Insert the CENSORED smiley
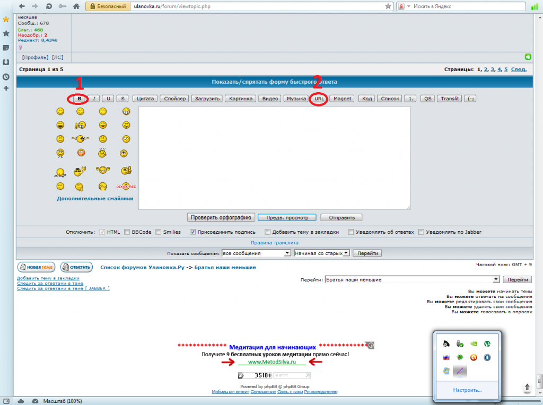This screenshot has height=405, width=543. click(x=126, y=187)
